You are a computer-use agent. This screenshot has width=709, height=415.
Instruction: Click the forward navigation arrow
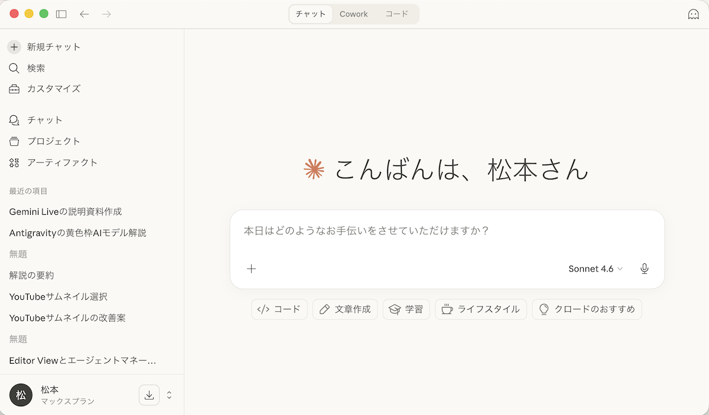coord(106,14)
